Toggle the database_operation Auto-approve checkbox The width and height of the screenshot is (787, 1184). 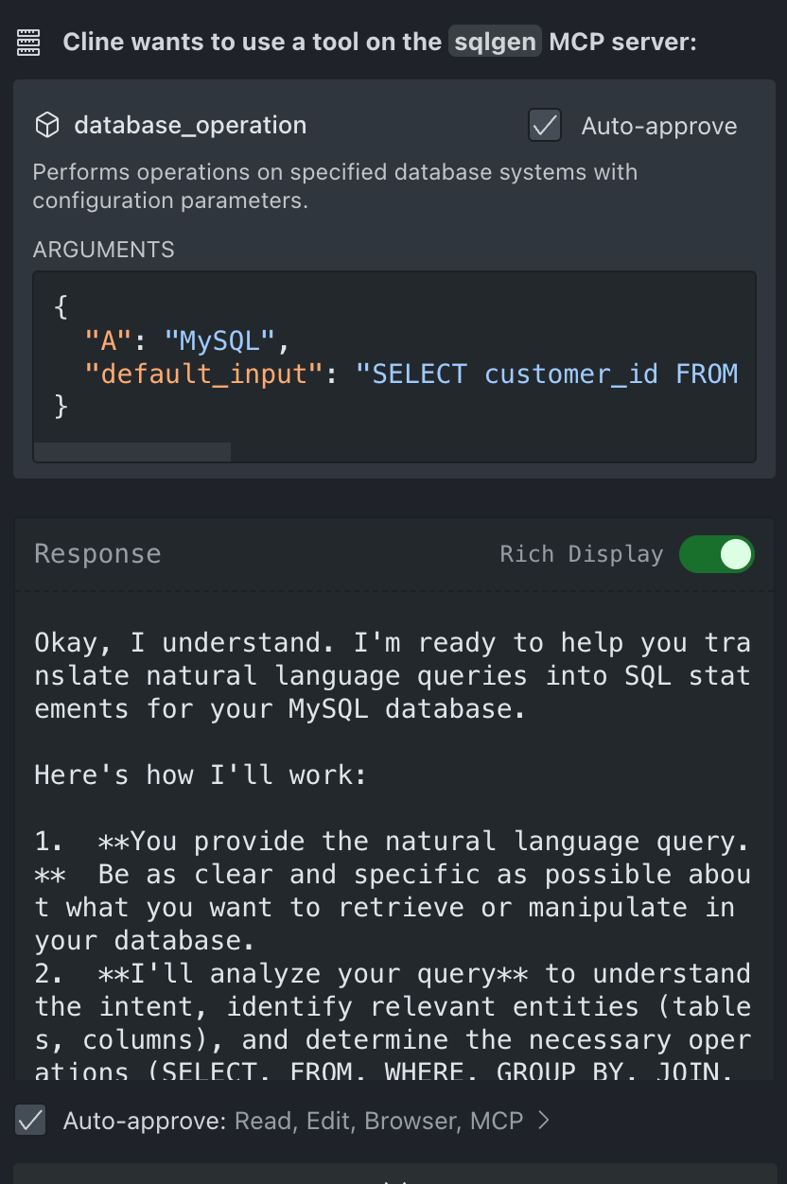click(545, 126)
